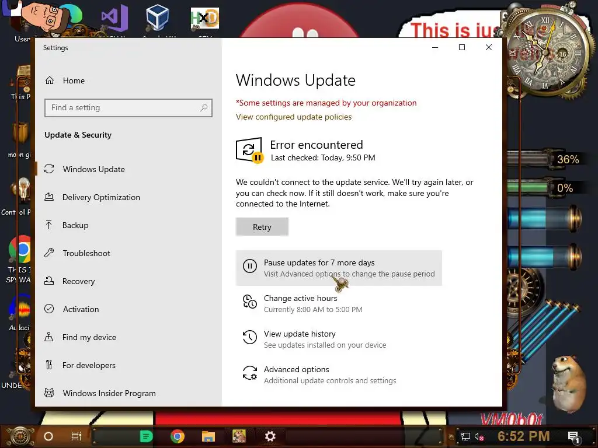Click the network tray icon

(465, 436)
